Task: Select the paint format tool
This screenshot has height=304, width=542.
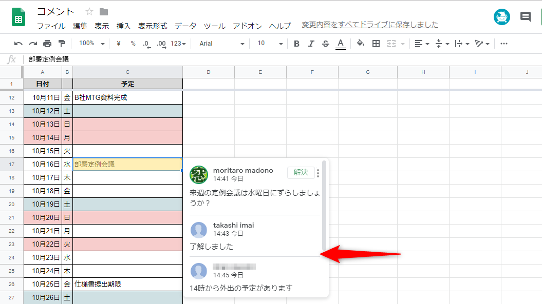Action: click(x=61, y=44)
